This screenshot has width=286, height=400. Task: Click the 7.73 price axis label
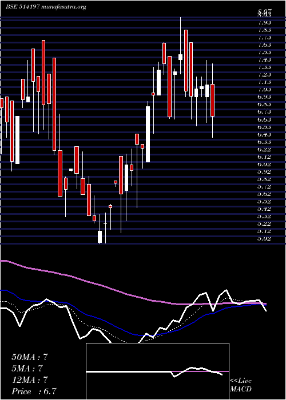264,37
